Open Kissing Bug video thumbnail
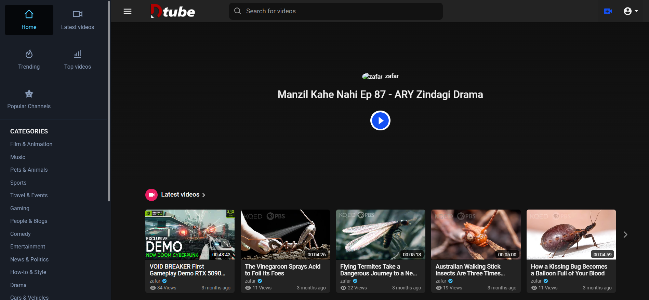The height and width of the screenshot is (300, 649). pos(571,234)
